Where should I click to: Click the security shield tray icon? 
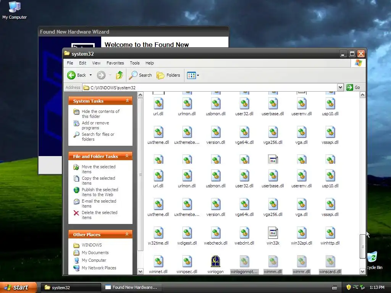(349, 287)
